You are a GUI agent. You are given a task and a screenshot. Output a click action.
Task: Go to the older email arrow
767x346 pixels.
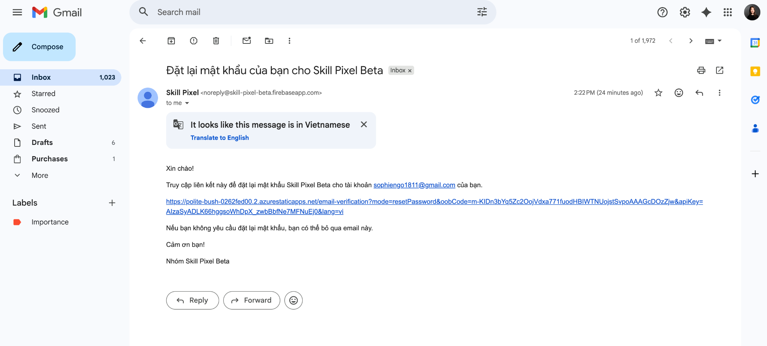coord(691,41)
